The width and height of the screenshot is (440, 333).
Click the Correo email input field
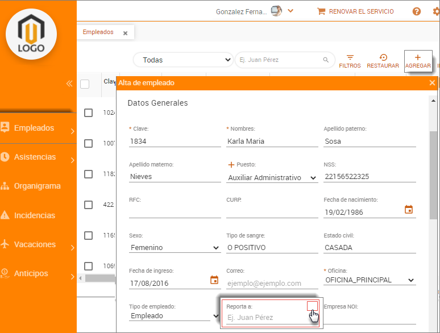tap(272, 282)
